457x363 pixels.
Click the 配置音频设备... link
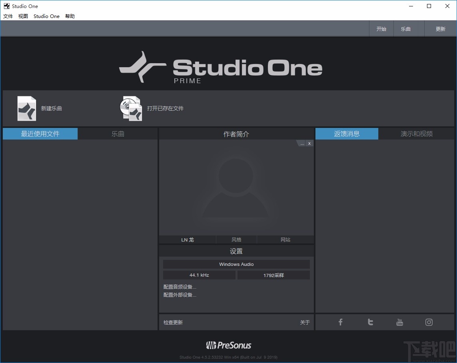pyautogui.click(x=180, y=287)
